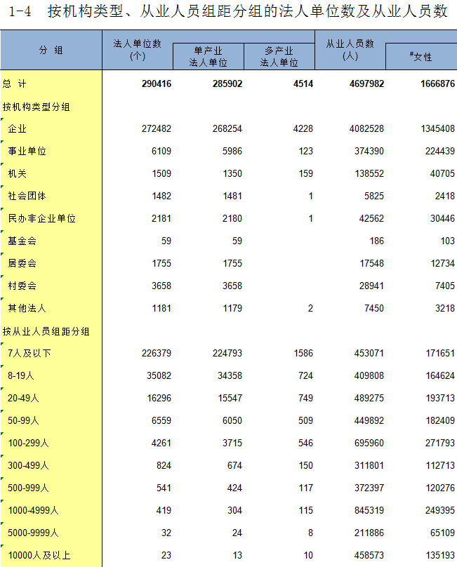457x567 pixels.
Task: Select the 基金会 row label
Action: (22, 241)
